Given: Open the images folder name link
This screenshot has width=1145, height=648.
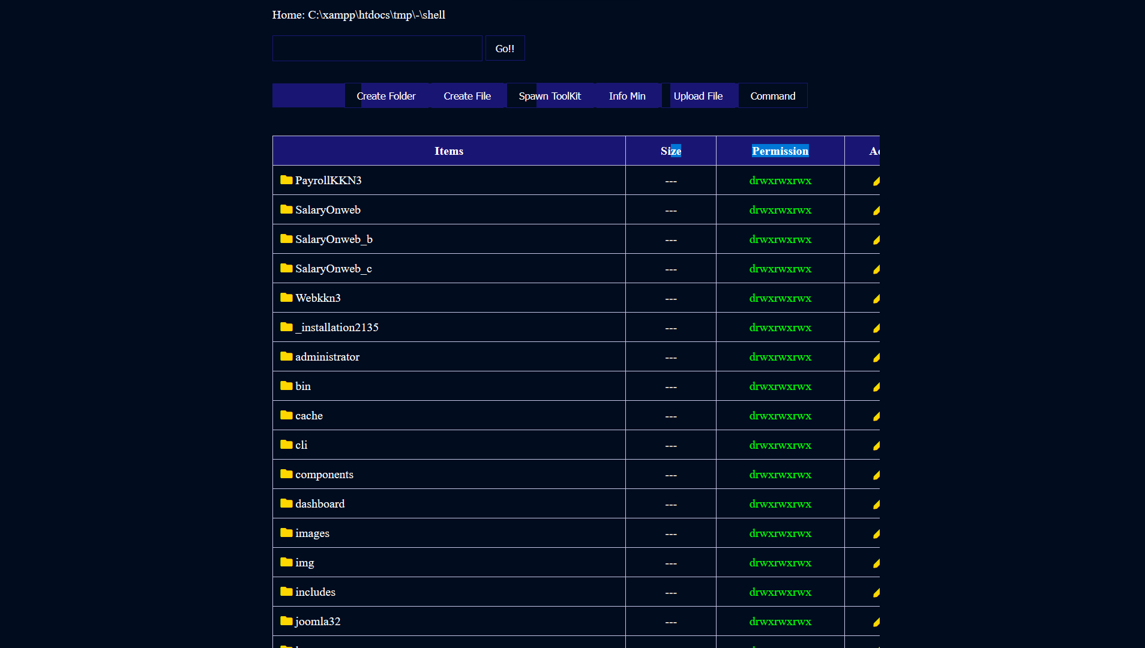Looking at the screenshot, I should 312,533.
